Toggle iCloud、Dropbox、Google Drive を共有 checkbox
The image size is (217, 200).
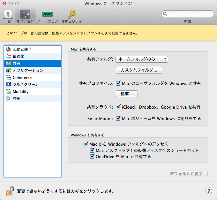[x=118, y=107]
